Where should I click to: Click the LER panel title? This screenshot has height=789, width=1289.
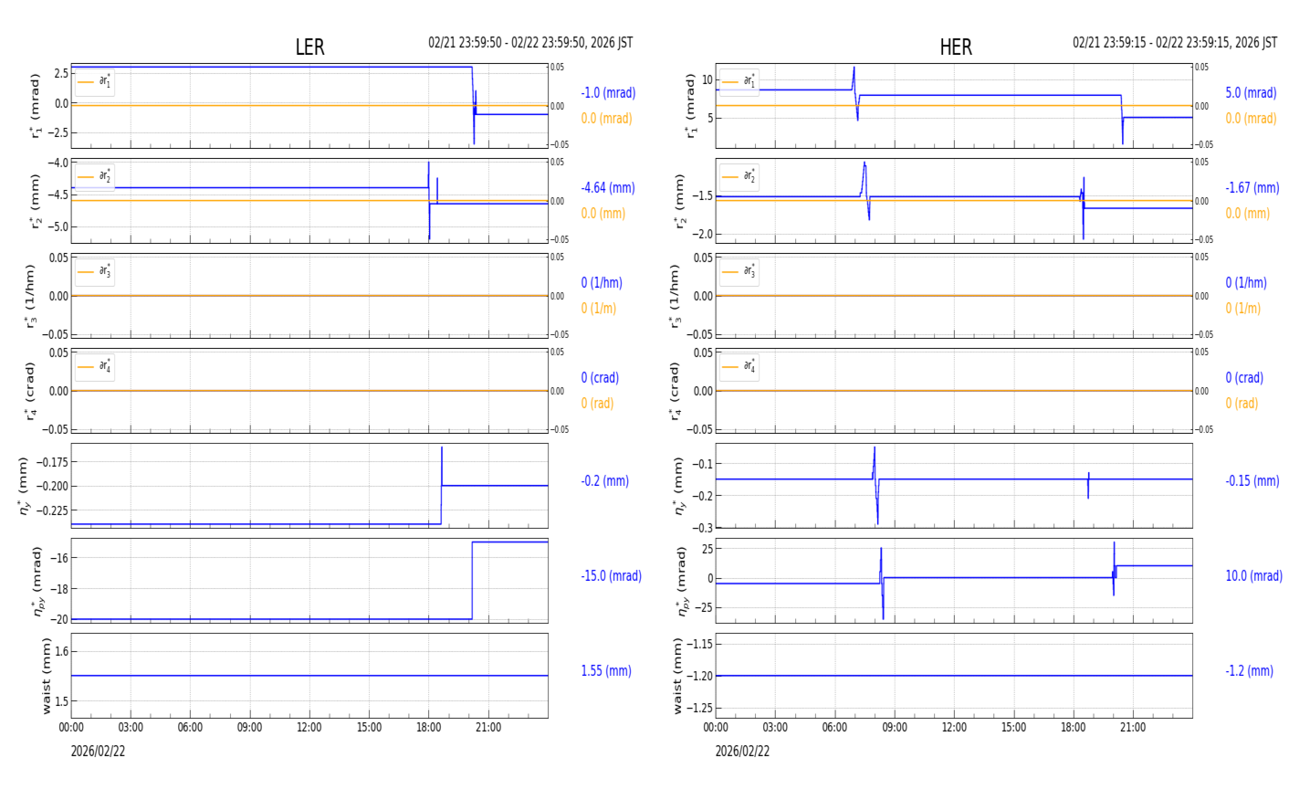click(309, 47)
